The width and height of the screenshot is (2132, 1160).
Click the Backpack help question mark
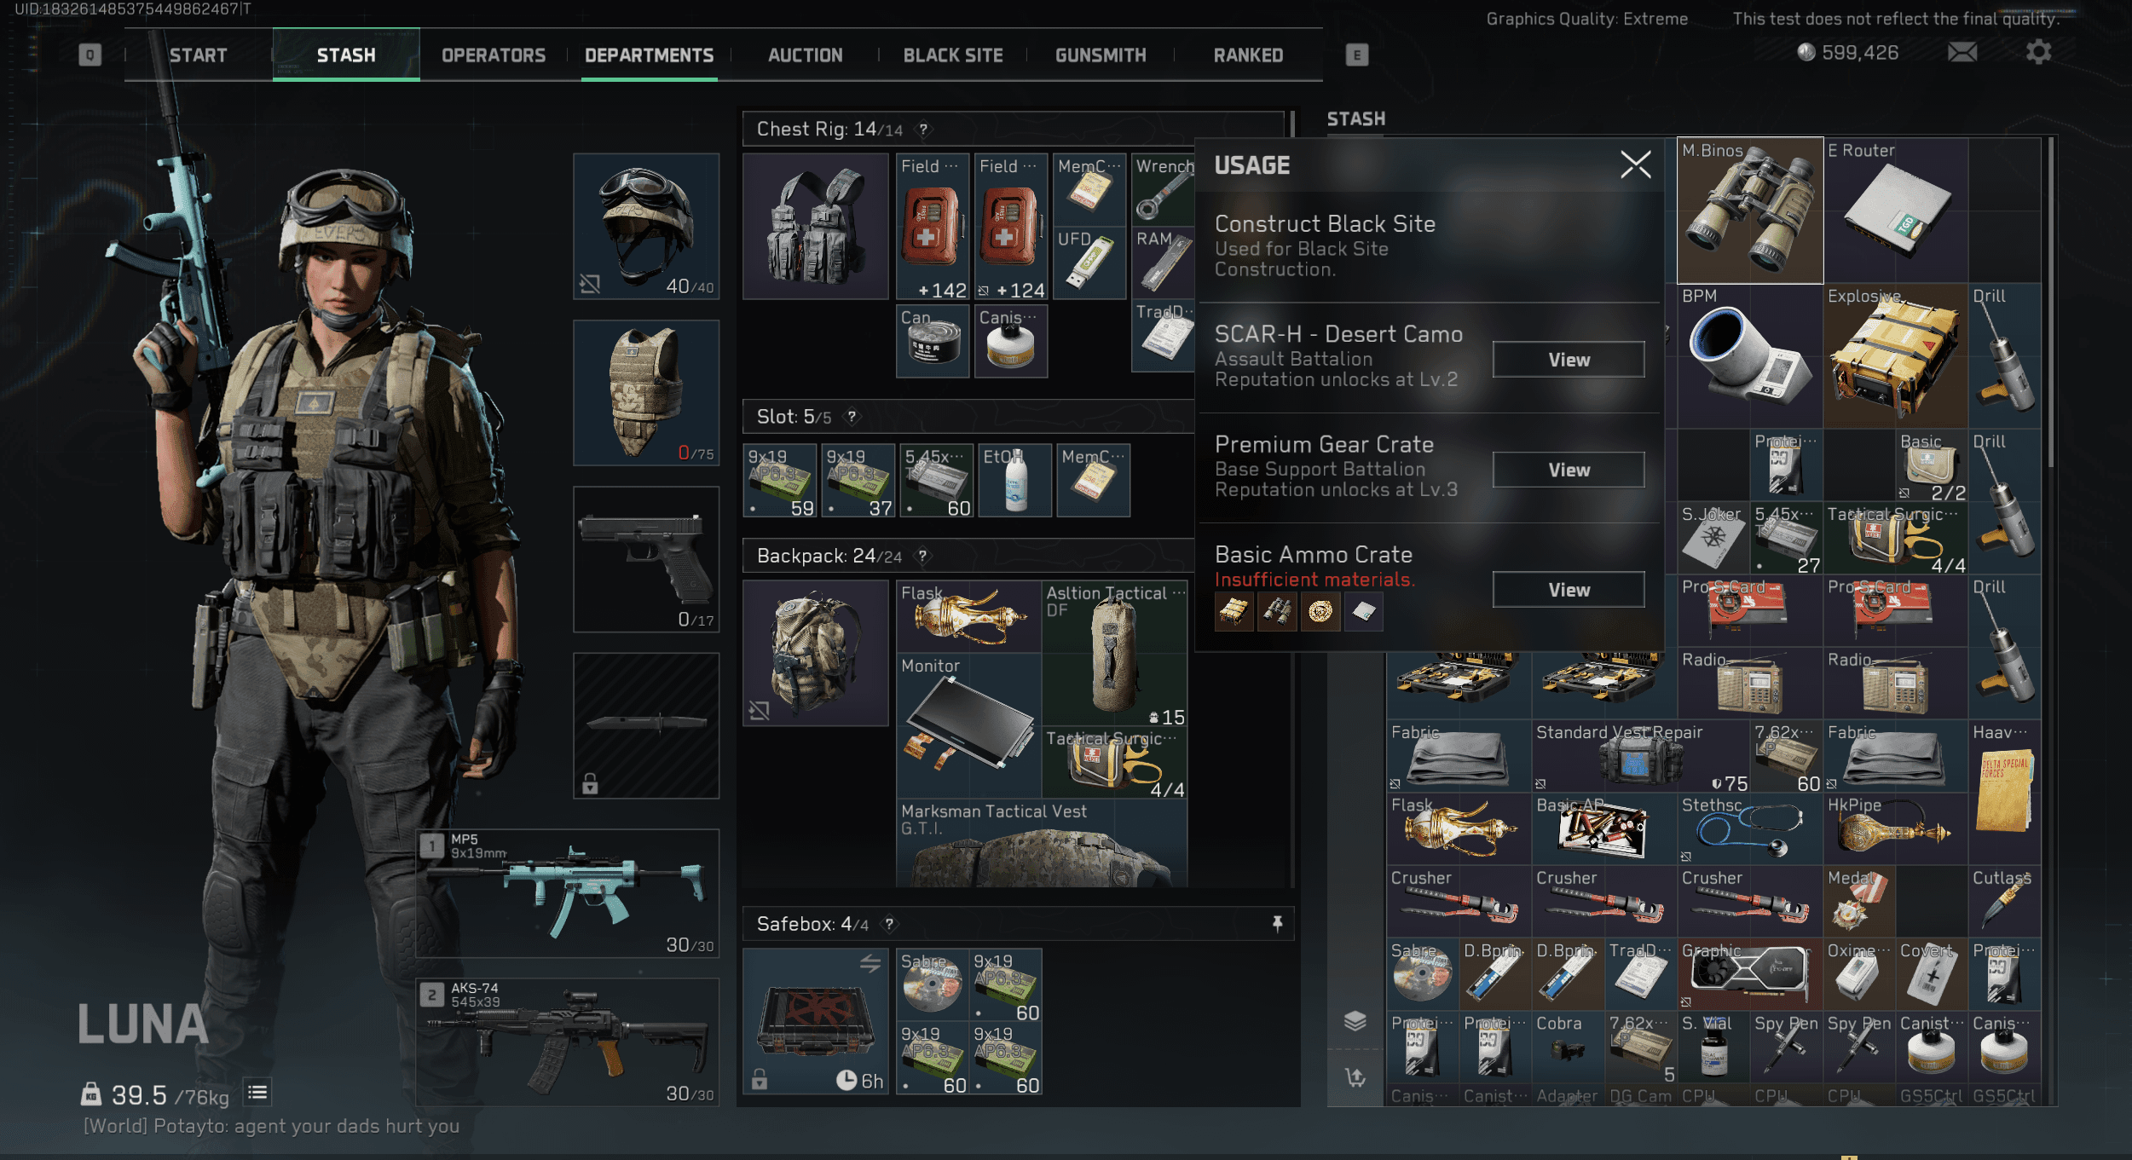pos(922,557)
